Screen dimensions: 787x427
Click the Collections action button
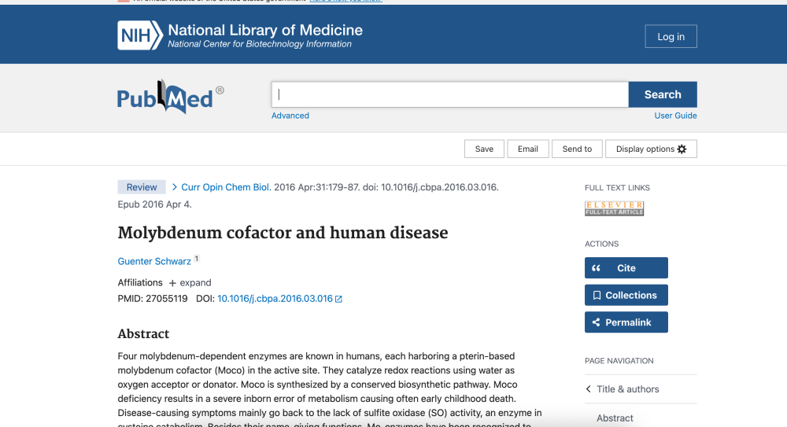click(x=626, y=295)
